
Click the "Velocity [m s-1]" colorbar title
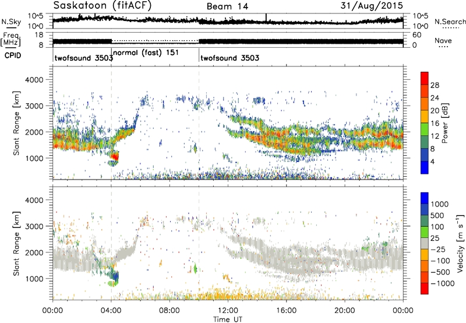[460, 243]
